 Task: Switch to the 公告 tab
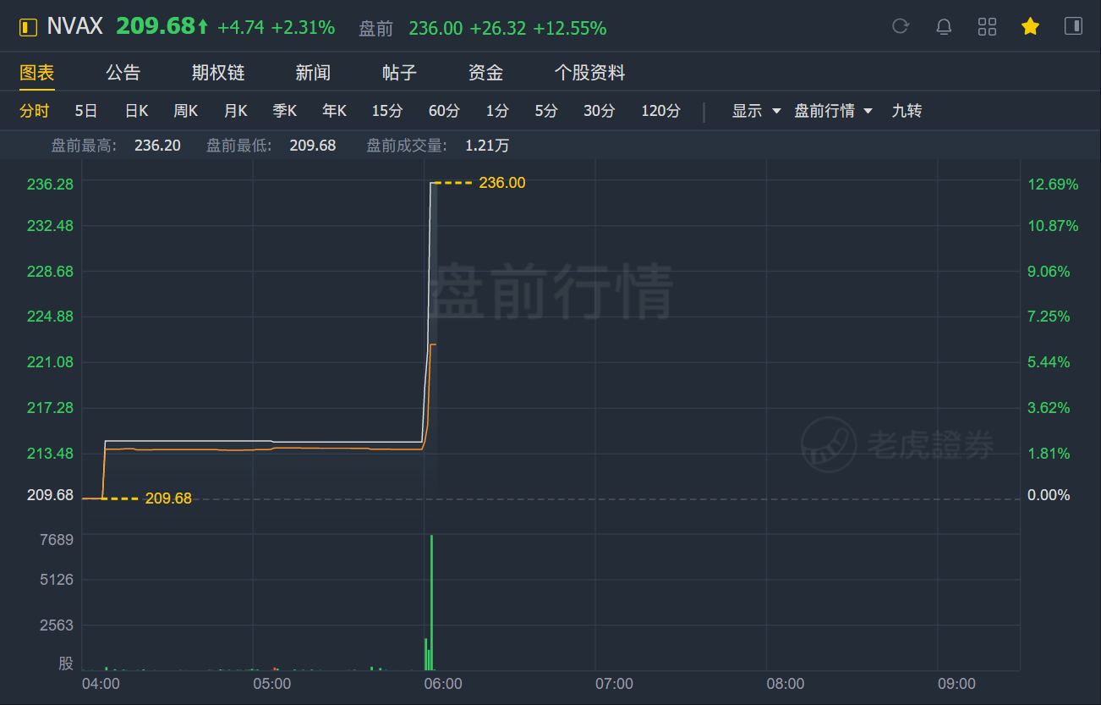tap(123, 73)
